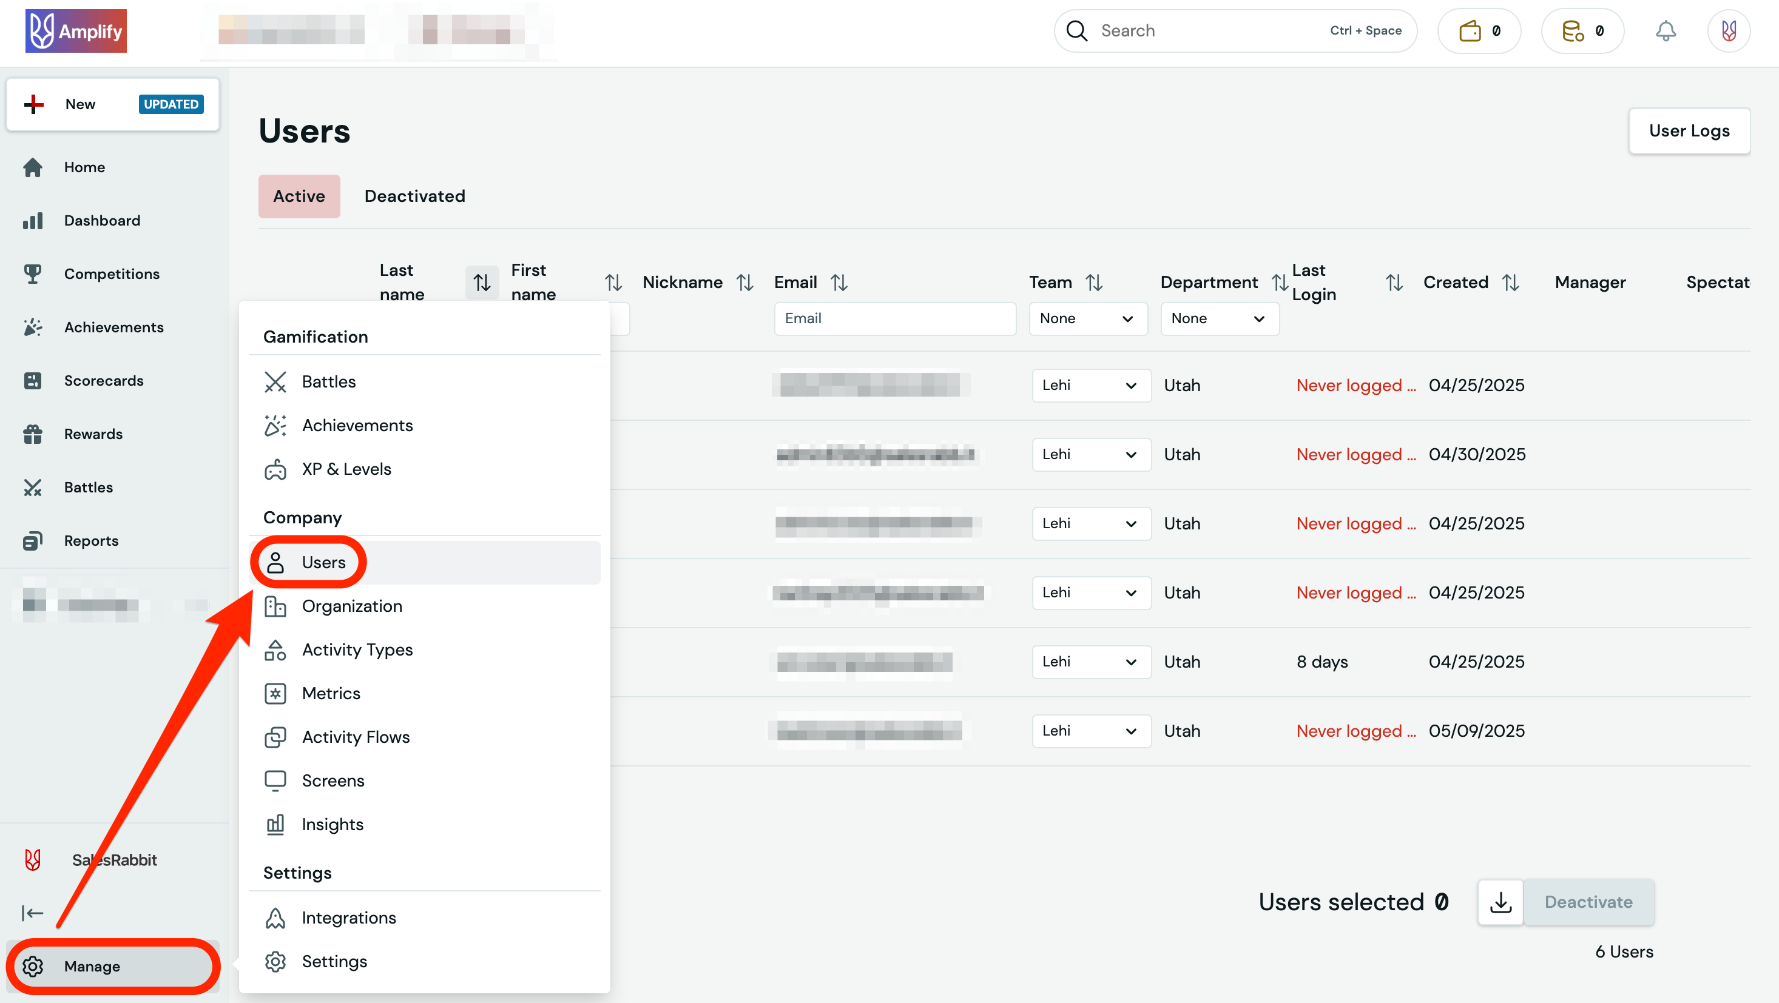Sort the Email column
This screenshot has height=1003, width=1779.
839,283
